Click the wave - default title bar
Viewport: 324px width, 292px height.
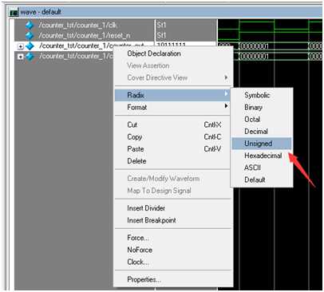click(165, 12)
